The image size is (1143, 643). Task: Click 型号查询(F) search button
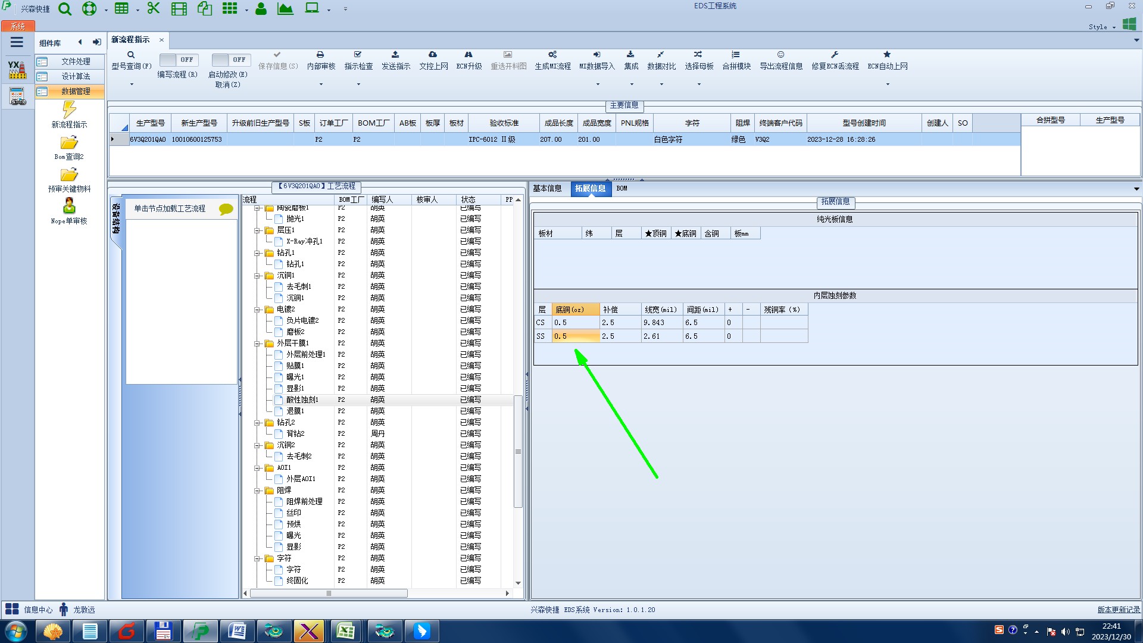click(x=131, y=61)
